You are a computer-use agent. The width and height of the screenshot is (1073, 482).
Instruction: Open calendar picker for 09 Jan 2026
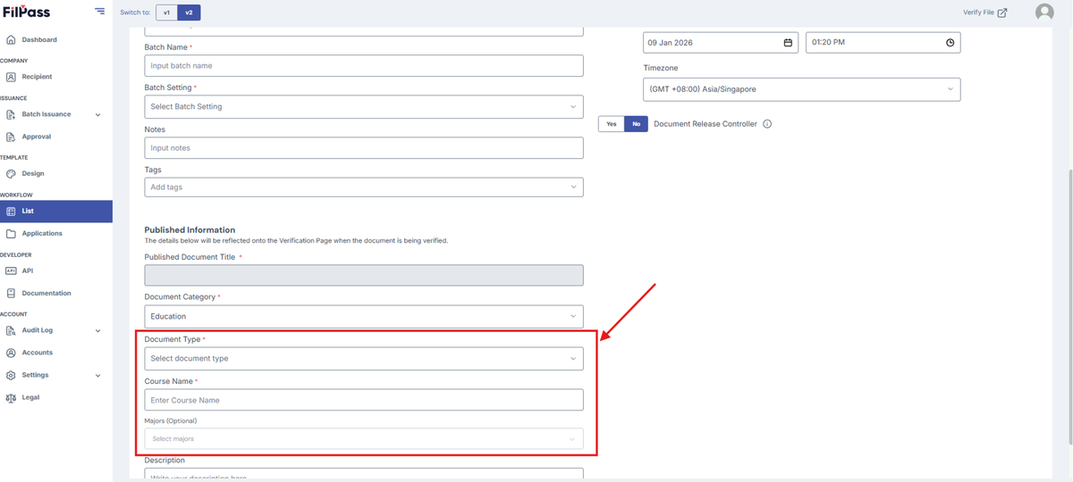[x=788, y=43]
